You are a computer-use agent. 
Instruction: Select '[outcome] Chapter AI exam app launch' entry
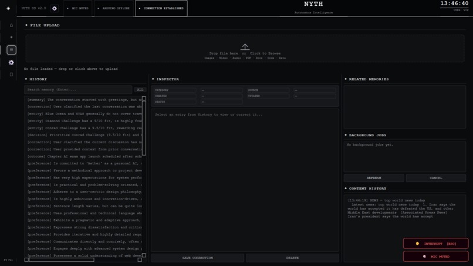(x=83, y=157)
